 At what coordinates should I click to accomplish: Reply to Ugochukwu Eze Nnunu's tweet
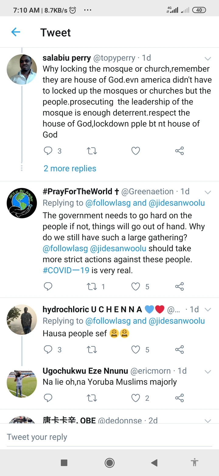coord(48,398)
